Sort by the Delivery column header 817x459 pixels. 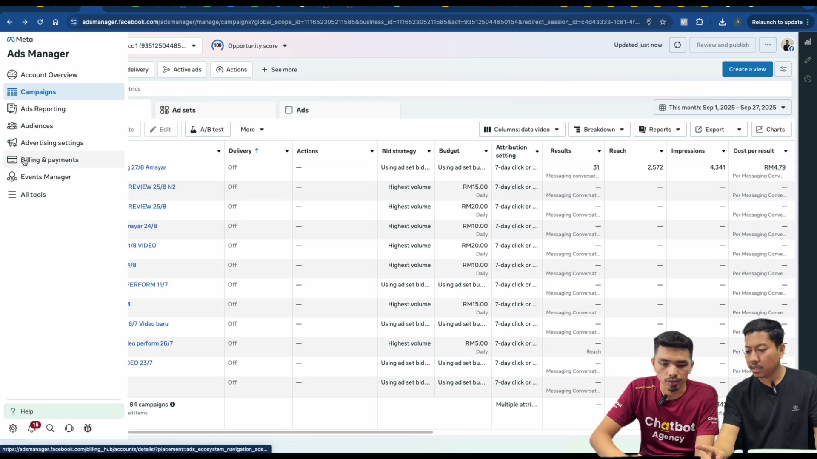click(244, 151)
